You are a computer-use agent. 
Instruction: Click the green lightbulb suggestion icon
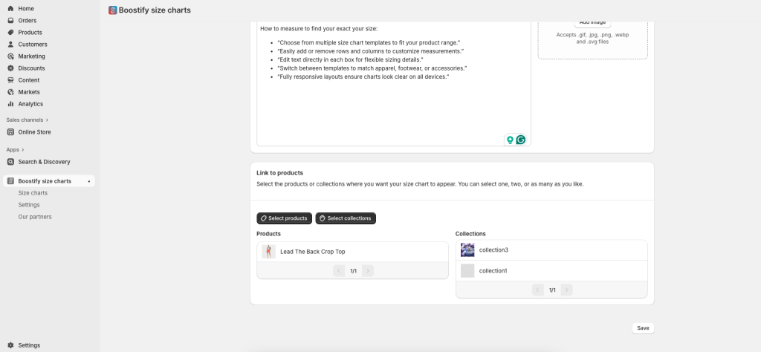(510, 140)
